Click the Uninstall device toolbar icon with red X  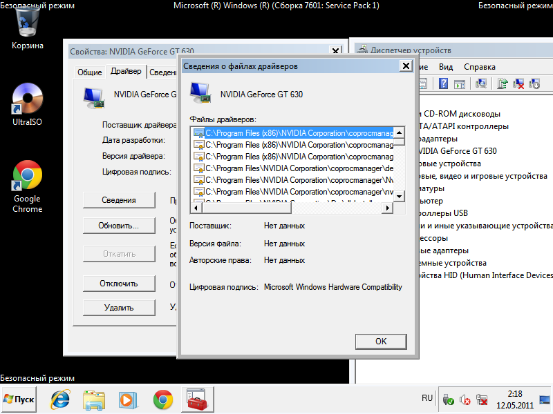click(x=518, y=83)
